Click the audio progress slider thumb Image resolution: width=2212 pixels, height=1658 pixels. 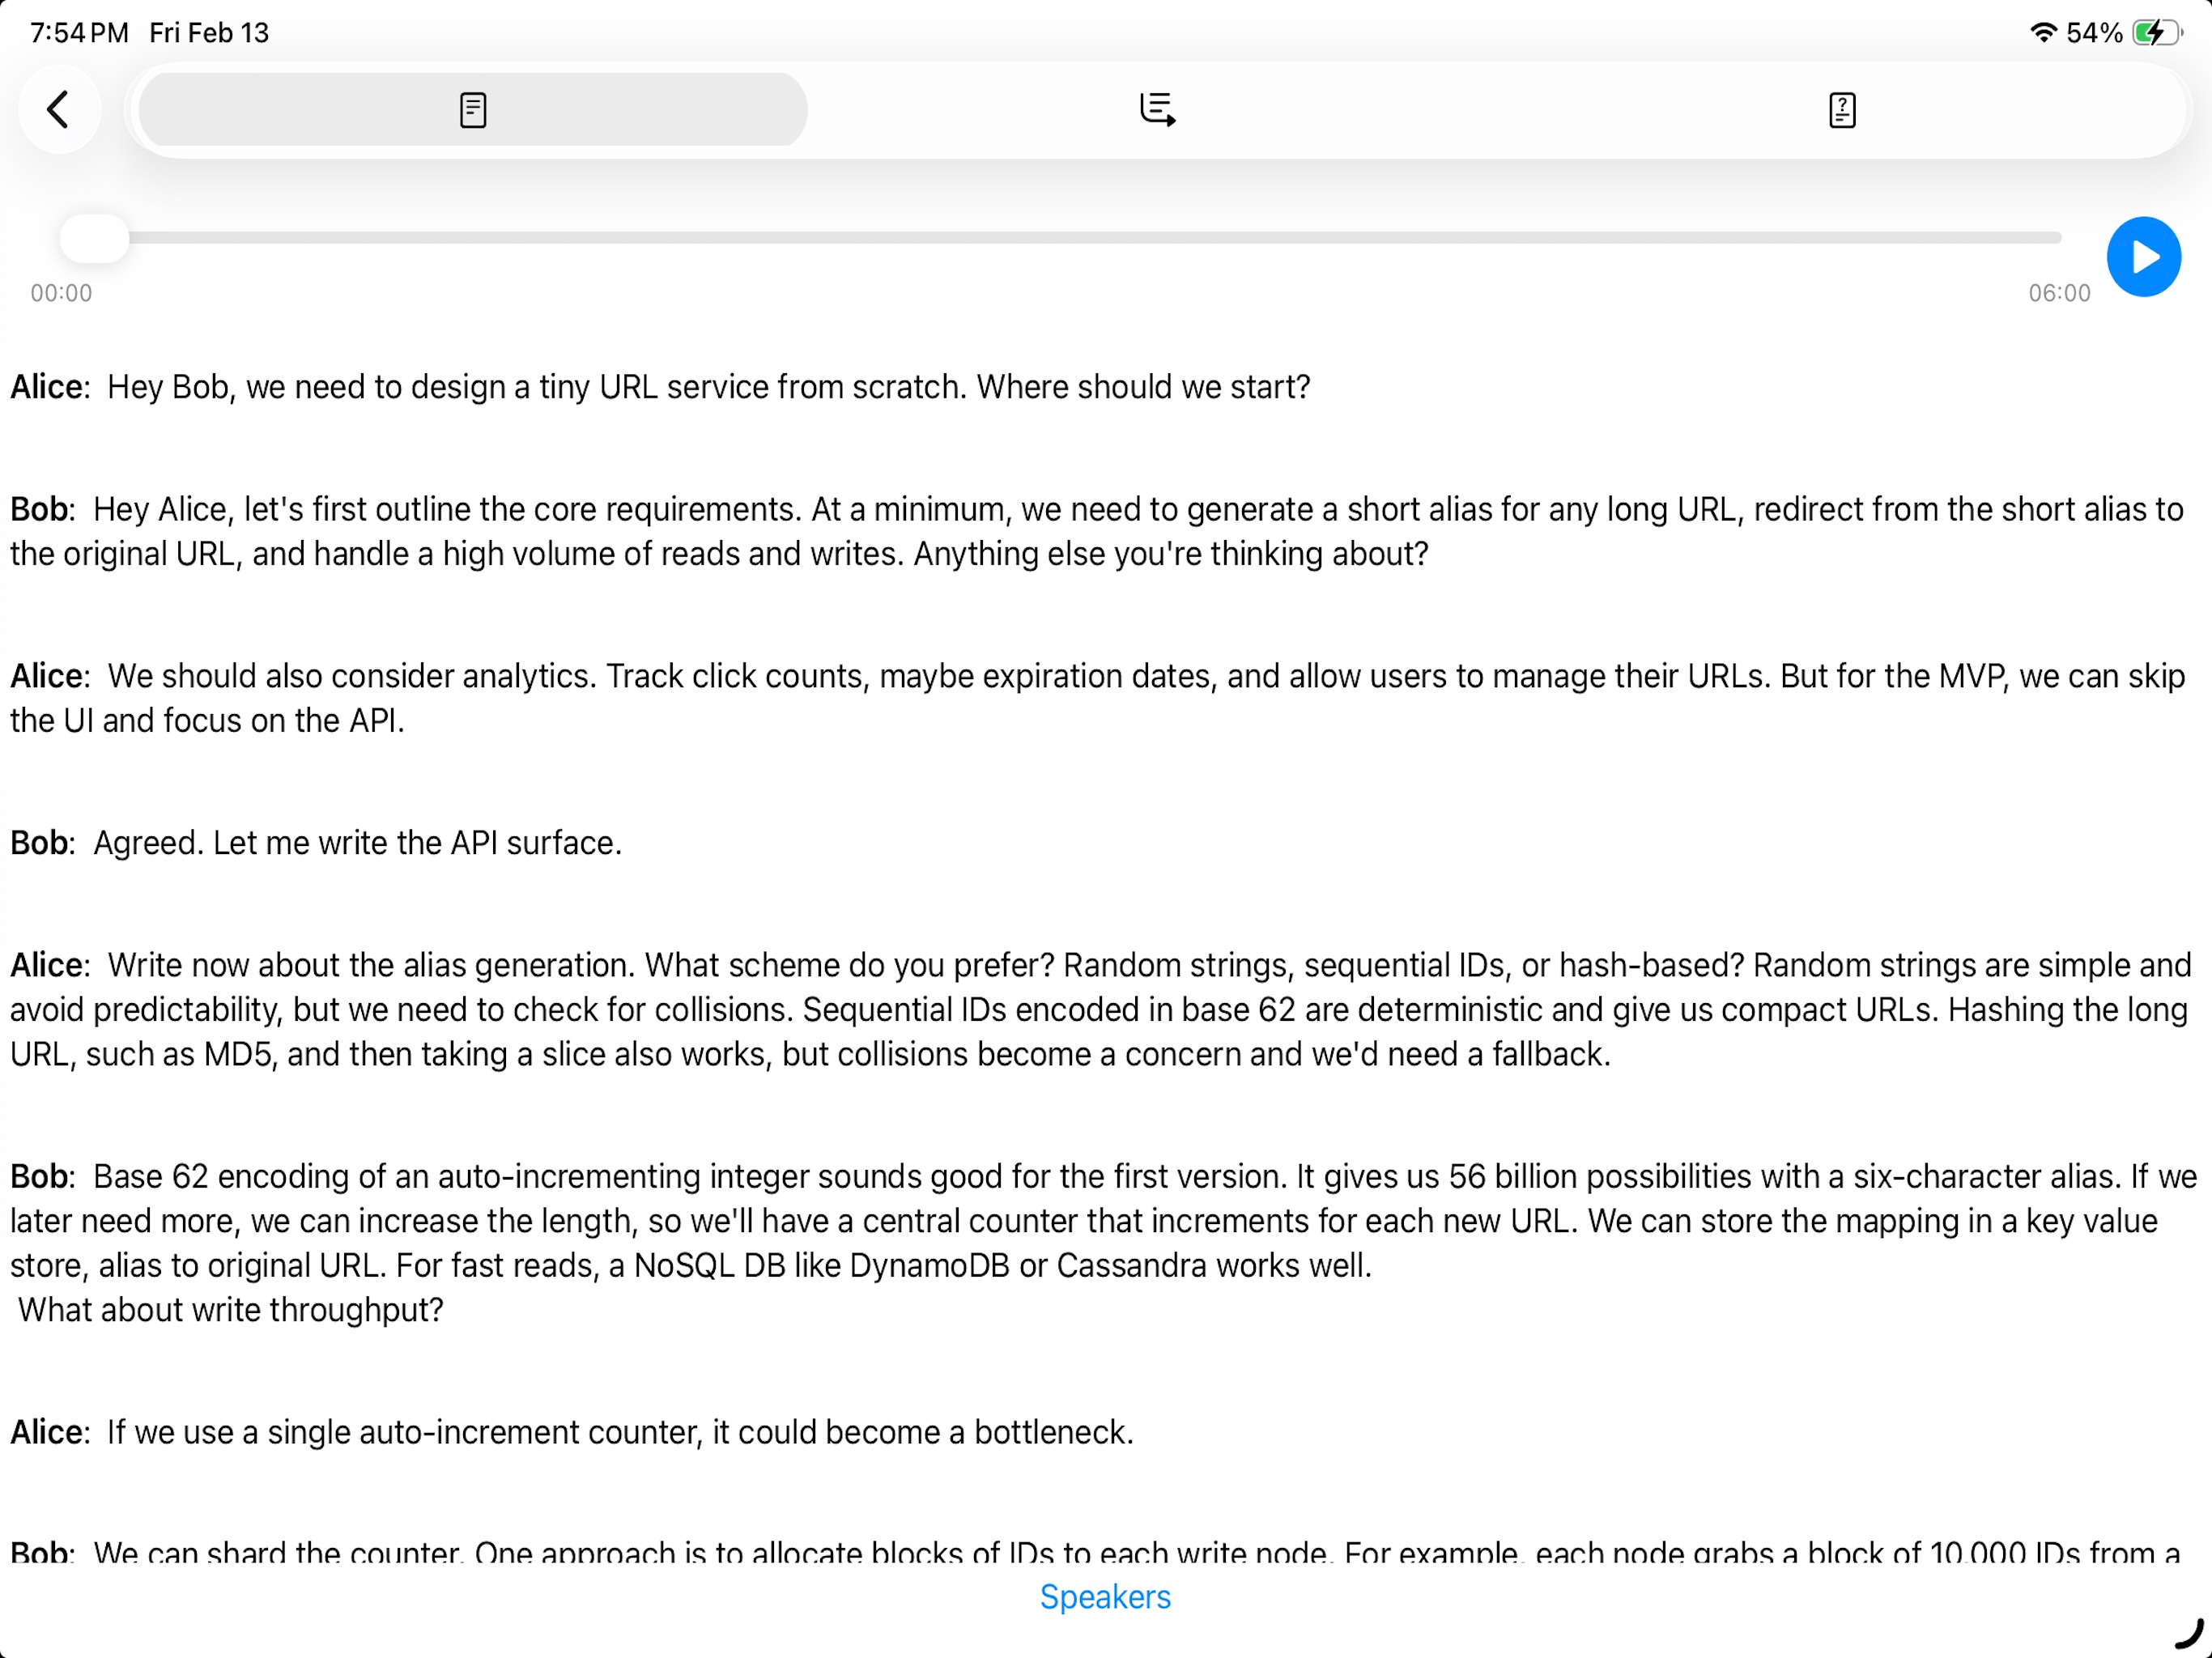tap(94, 238)
